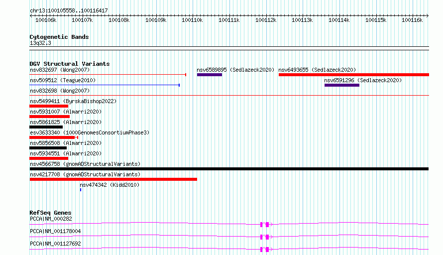This screenshot has width=443, height=255.
Task: Click the red nsv5934551 variant bar
Action: click(49, 158)
